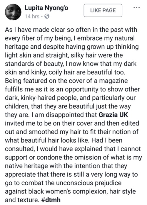The image size is (147, 205).
Task: Click the #dtmh hashtag
Action: click(x=51, y=200)
